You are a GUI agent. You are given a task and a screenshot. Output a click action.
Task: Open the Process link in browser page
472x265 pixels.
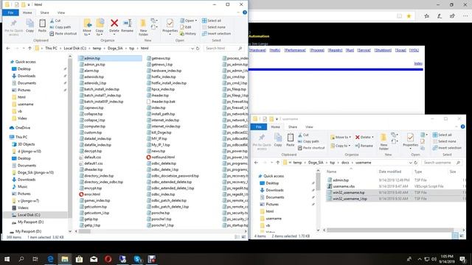317,50
